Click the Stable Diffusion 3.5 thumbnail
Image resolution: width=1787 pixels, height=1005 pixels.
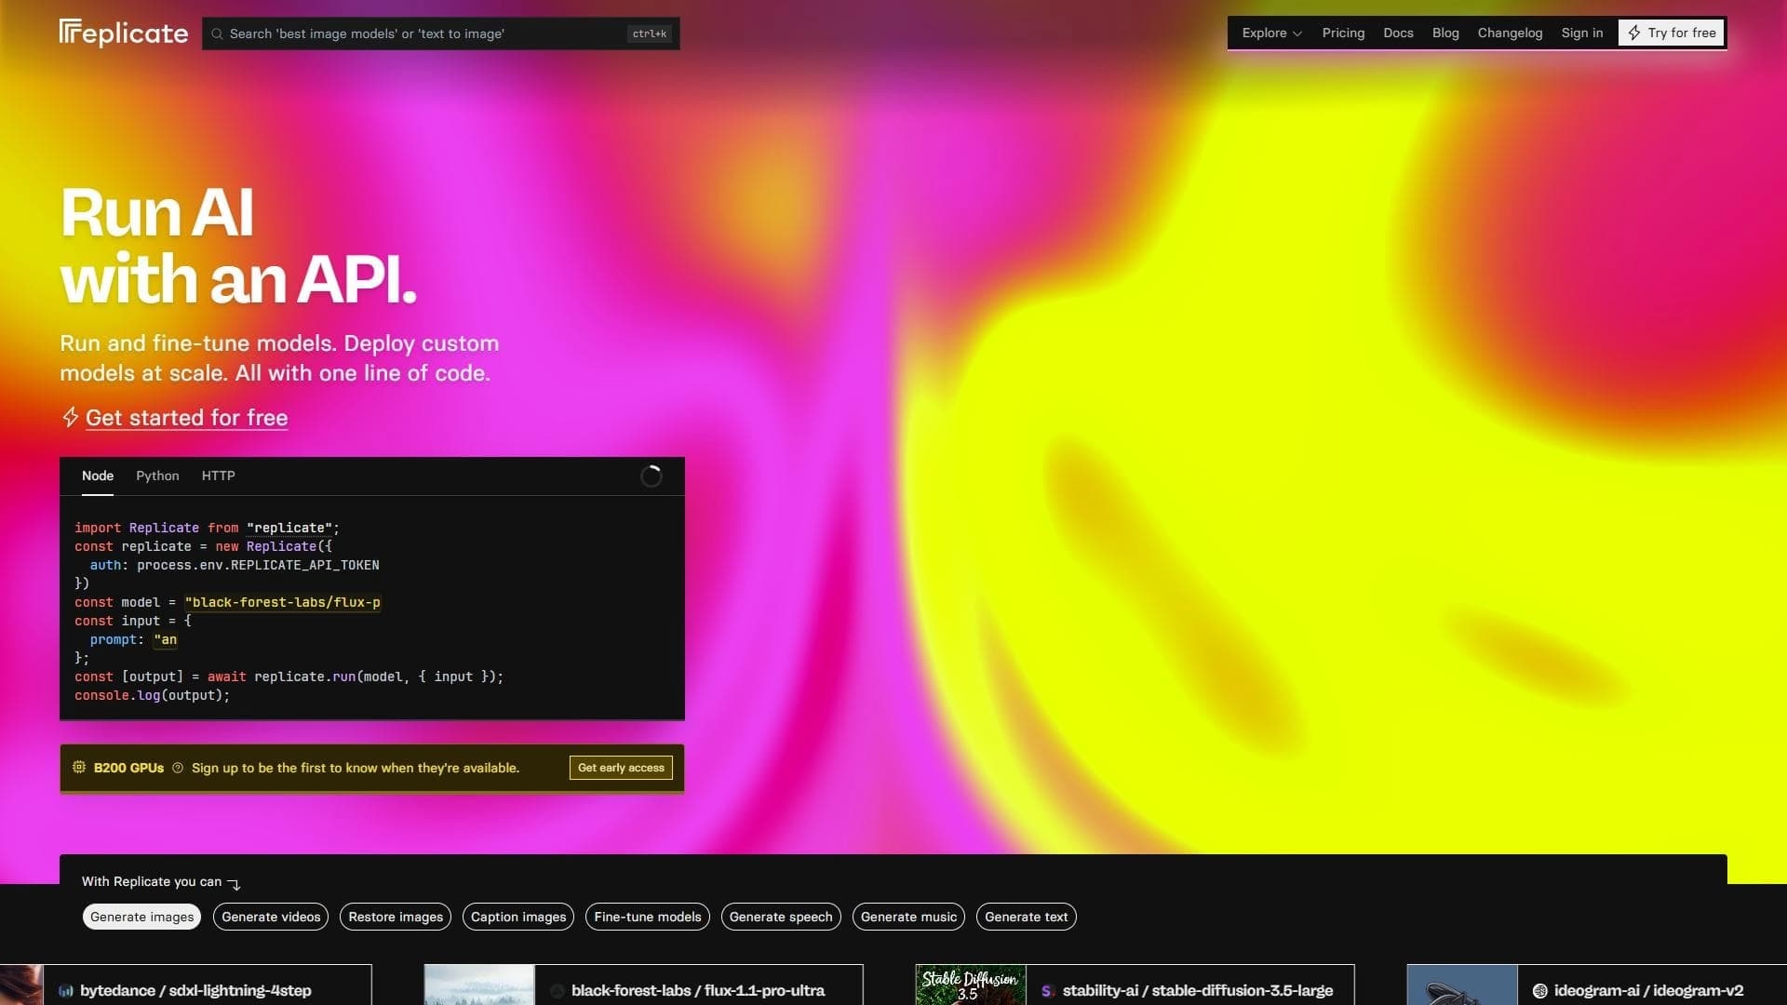[x=971, y=985]
